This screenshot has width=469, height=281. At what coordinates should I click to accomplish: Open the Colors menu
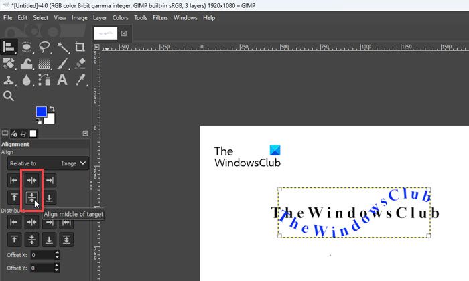pos(120,17)
